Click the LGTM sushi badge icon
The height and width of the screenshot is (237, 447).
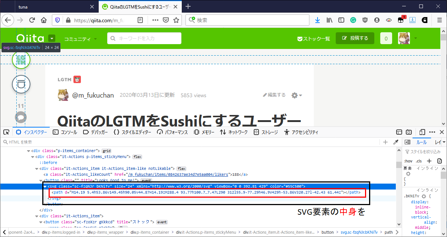point(77,79)
